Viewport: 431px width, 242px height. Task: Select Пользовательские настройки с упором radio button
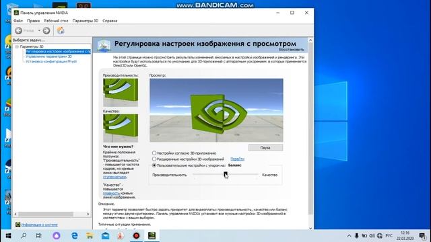154,165
